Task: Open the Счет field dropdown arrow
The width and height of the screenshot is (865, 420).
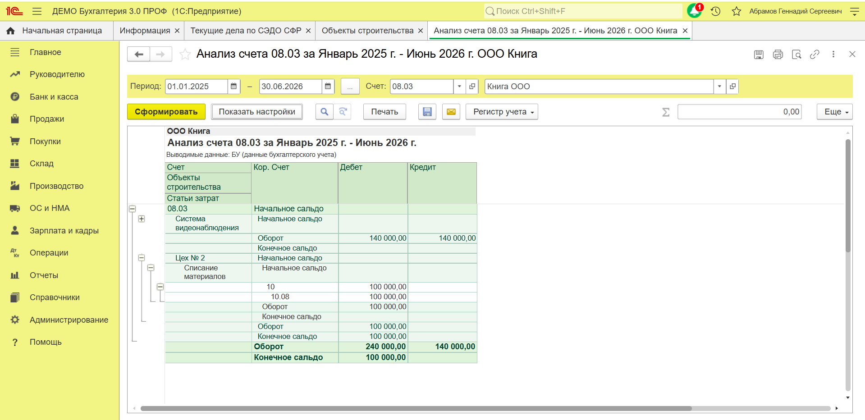Action: click(459, 87)
